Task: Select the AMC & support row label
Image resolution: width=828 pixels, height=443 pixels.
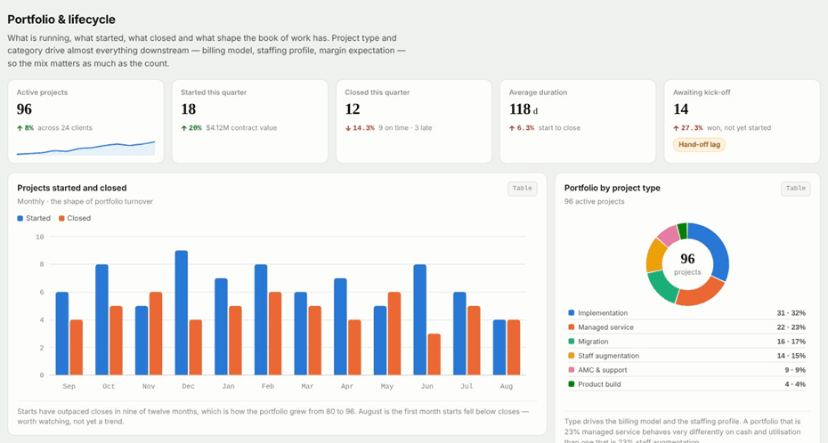Action: point(603,370)
